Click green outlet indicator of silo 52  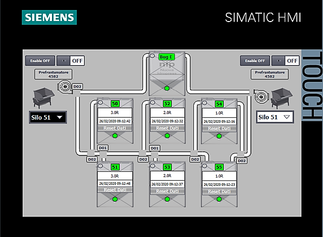(x=167, y=136)
